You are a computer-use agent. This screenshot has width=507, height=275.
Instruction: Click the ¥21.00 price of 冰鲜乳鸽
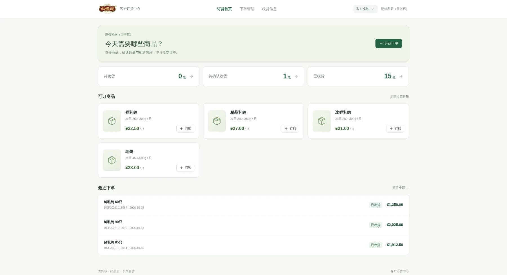[x=342, y=129]
